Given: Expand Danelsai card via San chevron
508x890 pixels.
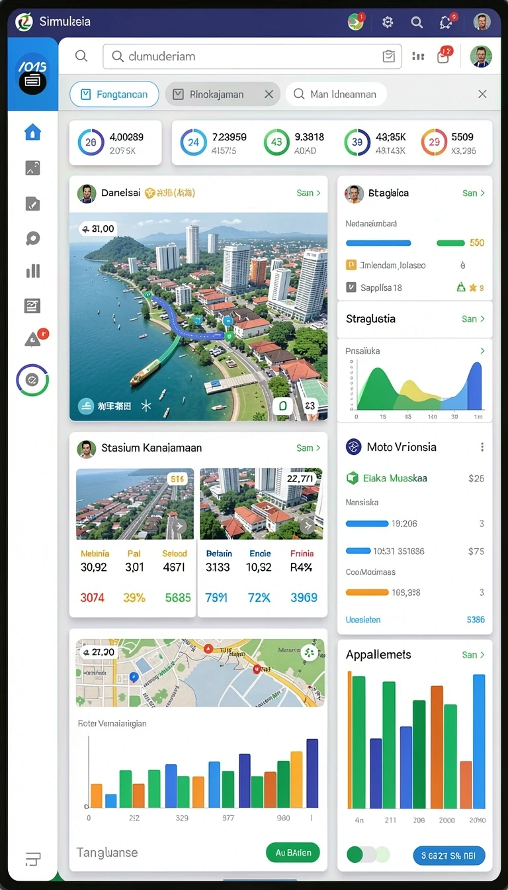Looking at the screenshot, I should coord(309,193).
